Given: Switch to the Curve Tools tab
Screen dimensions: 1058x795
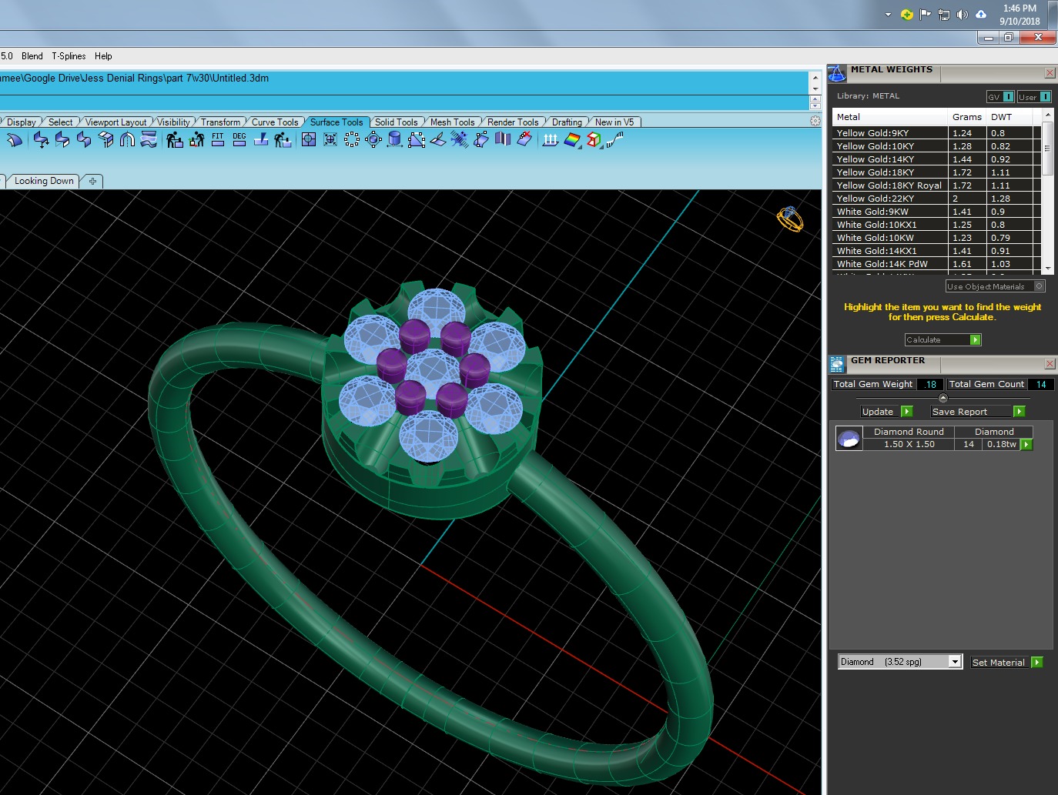Looking at the screenshot, I should tap(274, 122).
